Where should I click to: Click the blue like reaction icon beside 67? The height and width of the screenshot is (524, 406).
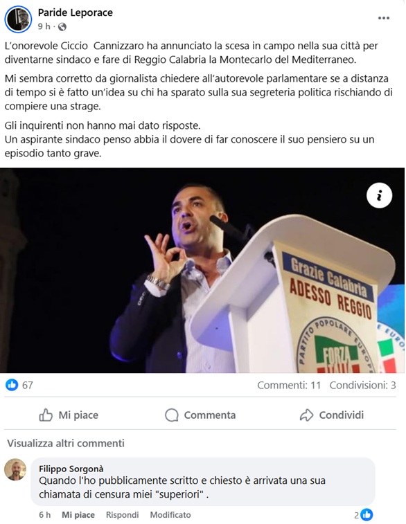12,385
